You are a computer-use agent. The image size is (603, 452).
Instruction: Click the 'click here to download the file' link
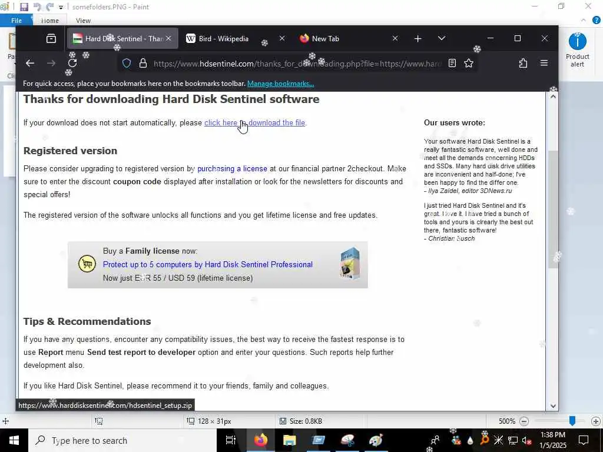(254, 122)
